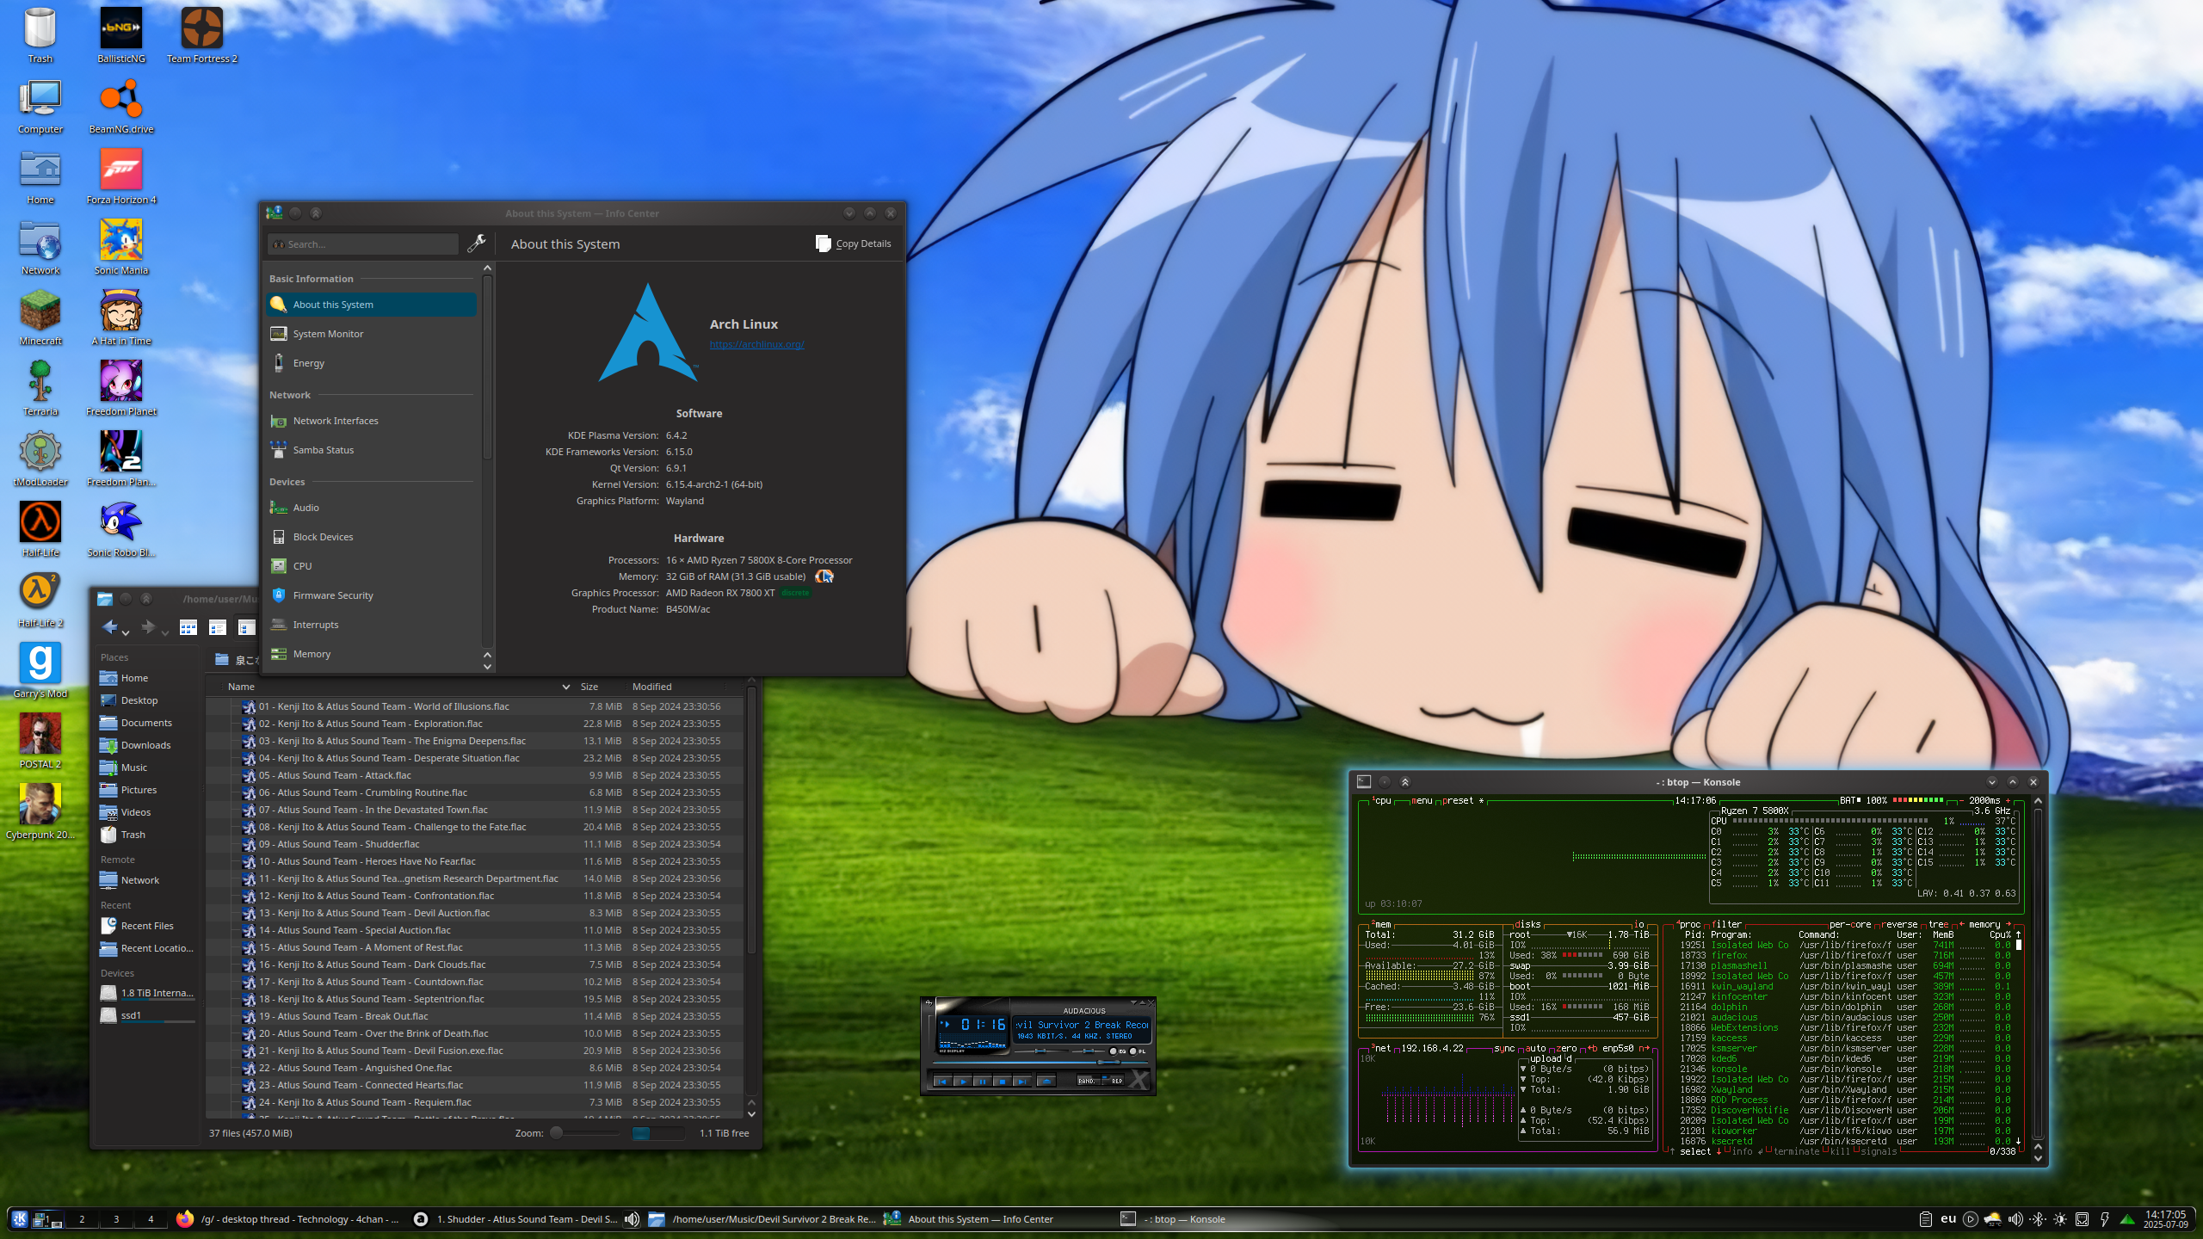Screen dimensions: 2203x1239
Task: Open the A Hat in Time desktop icon
Action: pyautogui.click(x=121, y=317)
